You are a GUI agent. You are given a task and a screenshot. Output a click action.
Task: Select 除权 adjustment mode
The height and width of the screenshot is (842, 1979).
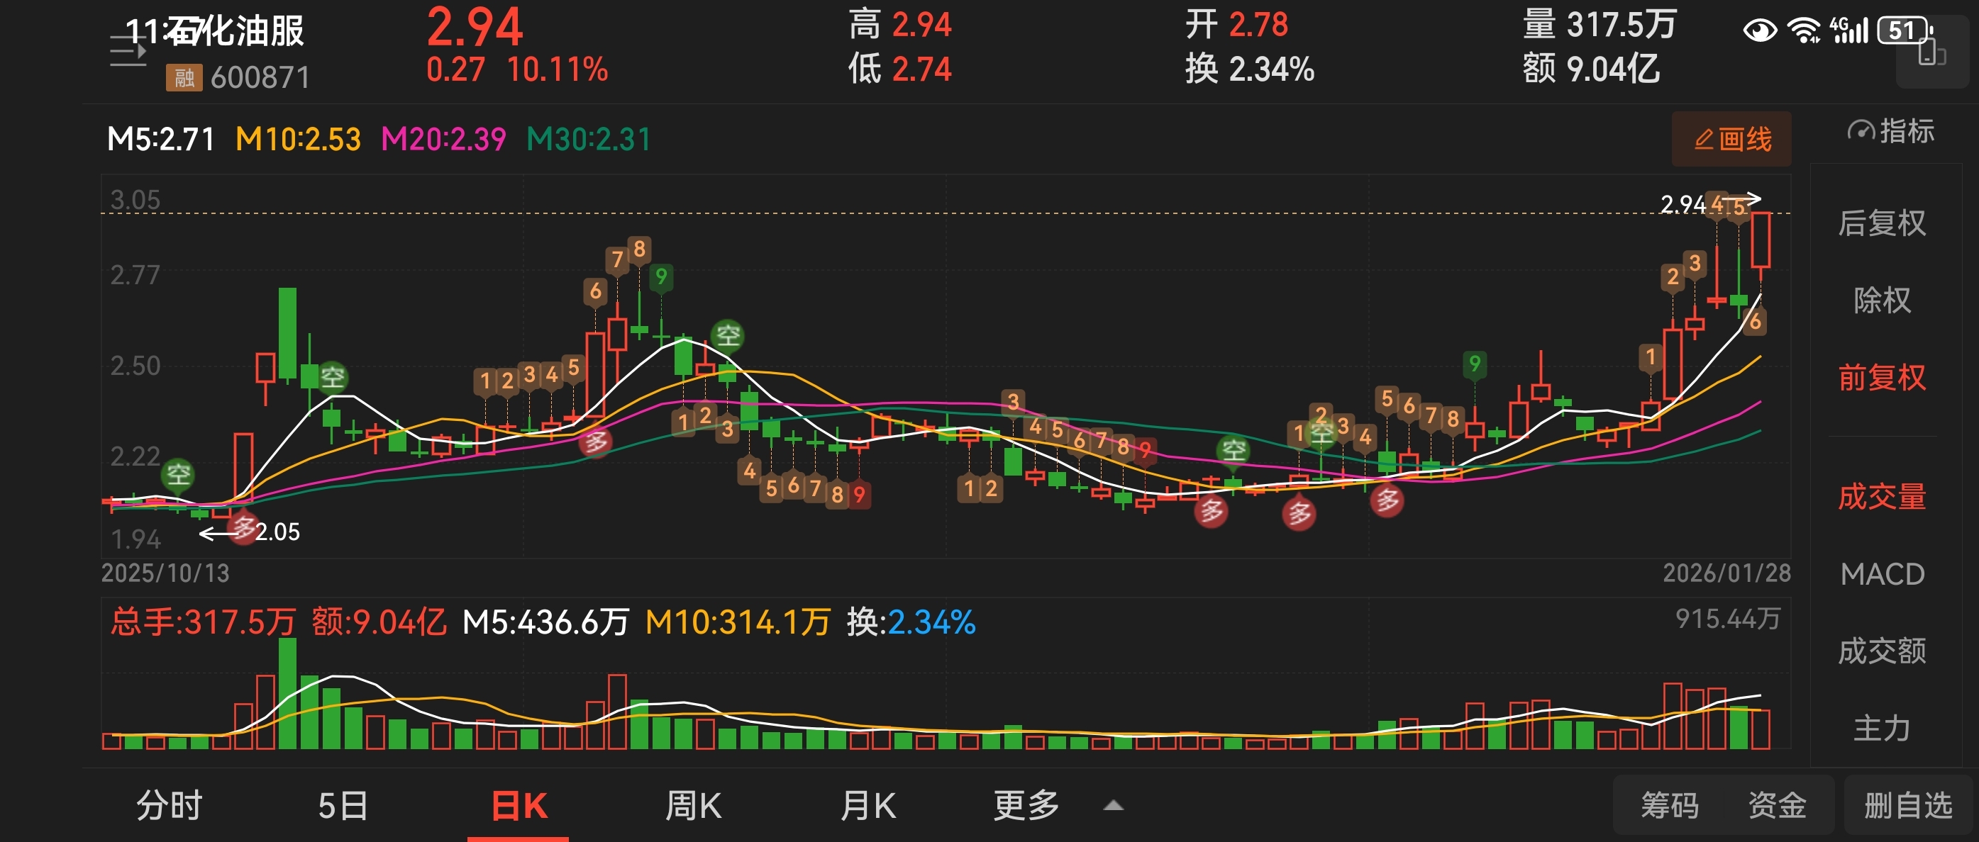[1881, 300]
